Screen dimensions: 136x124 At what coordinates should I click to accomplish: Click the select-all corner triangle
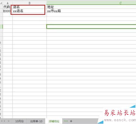pos(1,3)
